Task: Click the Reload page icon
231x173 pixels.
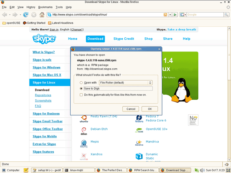Action: tap(26, 15)
